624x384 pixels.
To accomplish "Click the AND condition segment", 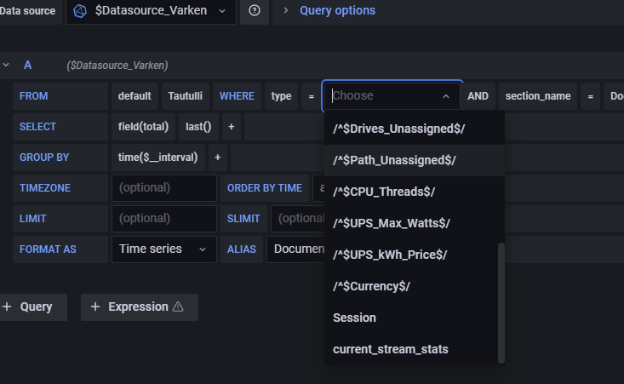I will pos(478,96).
